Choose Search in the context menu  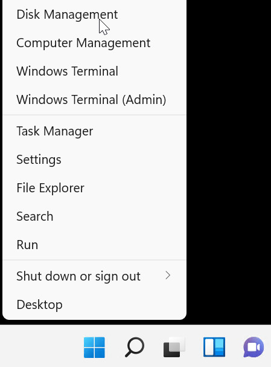(94, 216)
